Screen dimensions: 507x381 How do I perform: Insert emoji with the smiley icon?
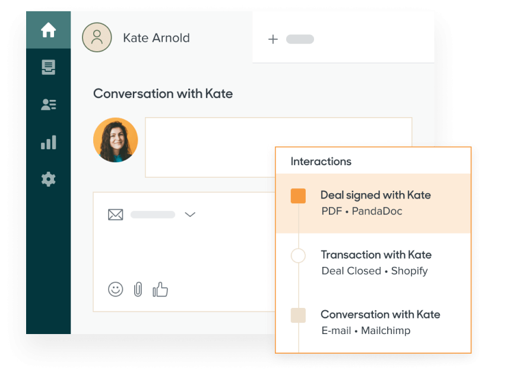pos(115,289)
